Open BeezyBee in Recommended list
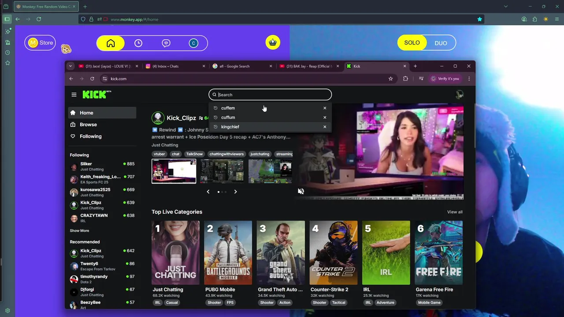 pyautogui.click(x=102, y=305)
